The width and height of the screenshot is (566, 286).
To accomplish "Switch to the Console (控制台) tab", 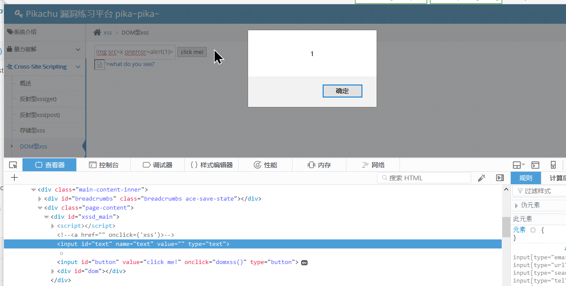I will pyautogui.click(x=104, y=165).
